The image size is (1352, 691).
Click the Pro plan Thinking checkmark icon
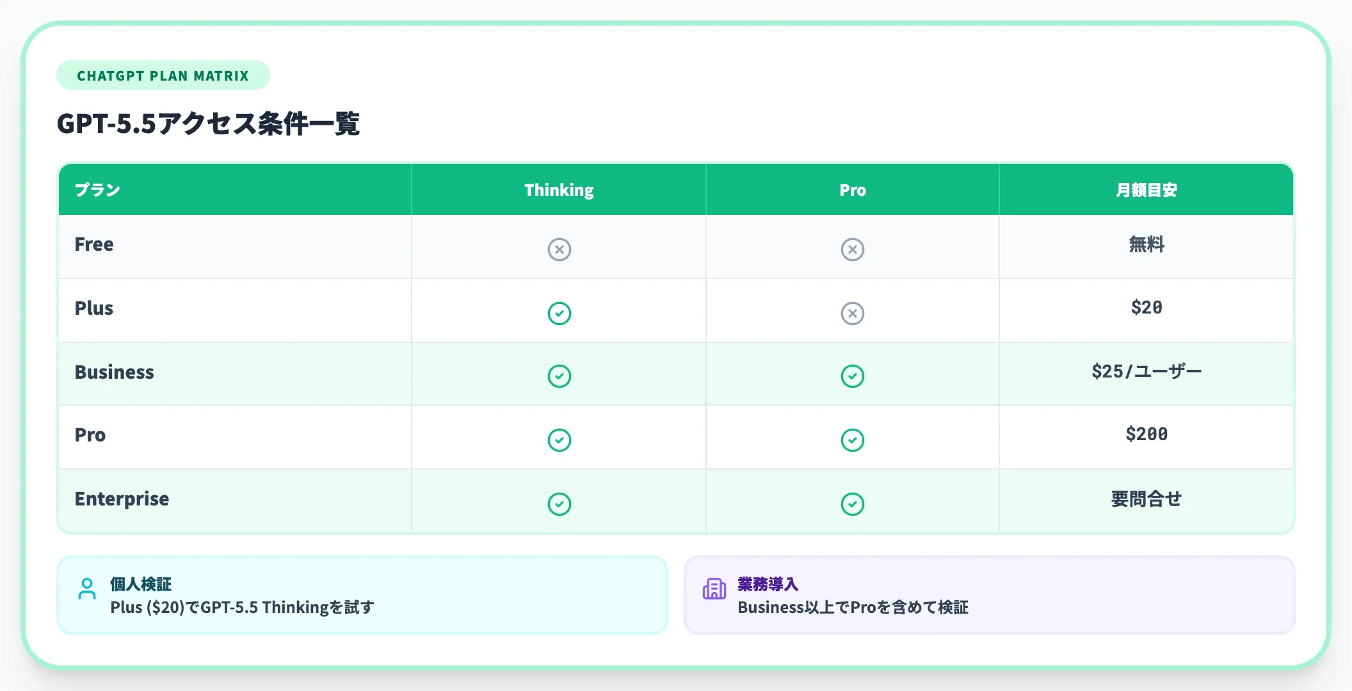(x=559, y=440)
